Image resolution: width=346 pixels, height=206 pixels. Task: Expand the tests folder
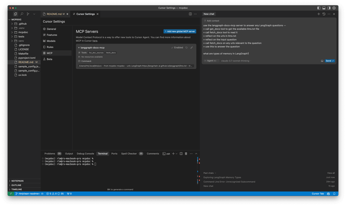point(21,37)
